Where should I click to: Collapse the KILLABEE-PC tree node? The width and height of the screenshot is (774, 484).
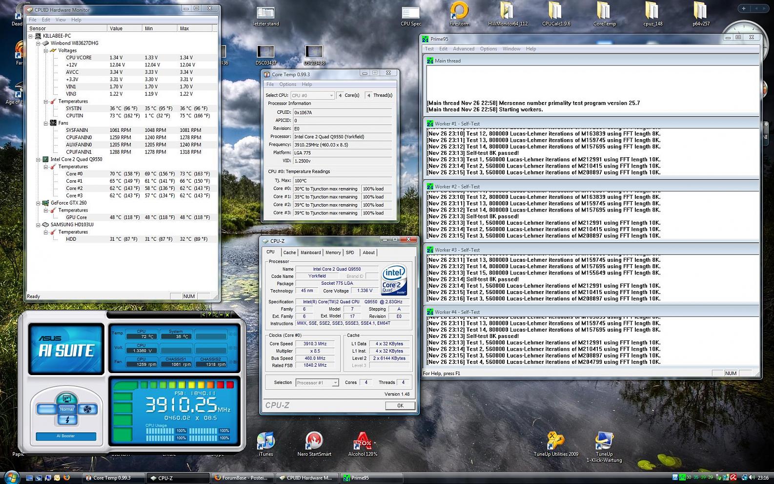tap(31, 36)
